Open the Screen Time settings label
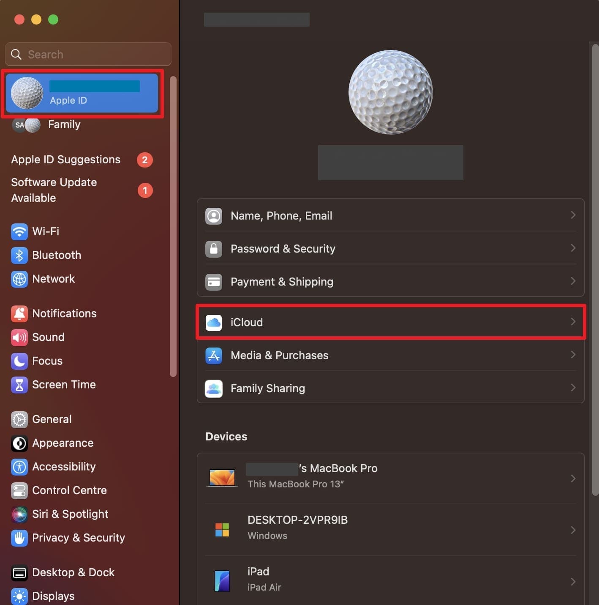This screenshot has height=605, width=599. click(64, 385)
